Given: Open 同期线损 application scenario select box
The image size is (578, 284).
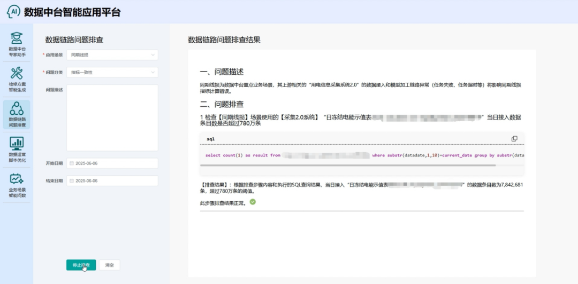Looking at the screenshot, I should pos(112,55).
